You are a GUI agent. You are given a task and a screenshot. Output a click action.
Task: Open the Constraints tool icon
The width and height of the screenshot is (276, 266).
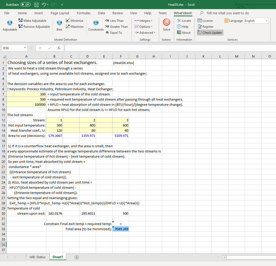(x=96, y=23)
